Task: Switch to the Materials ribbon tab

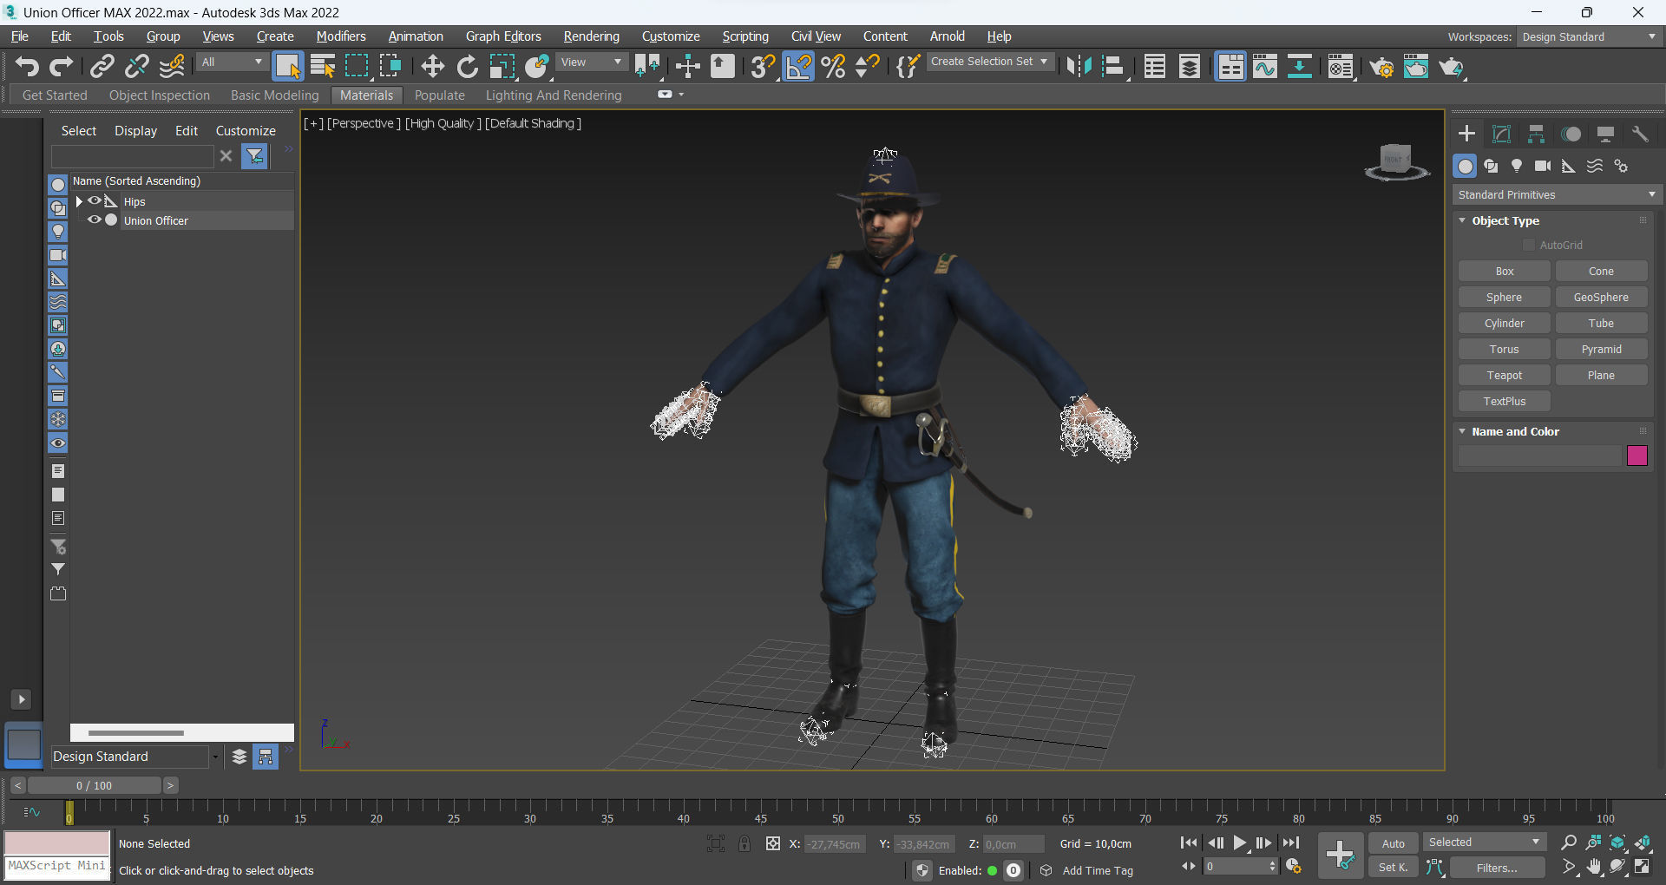Action: pos(366,95)
